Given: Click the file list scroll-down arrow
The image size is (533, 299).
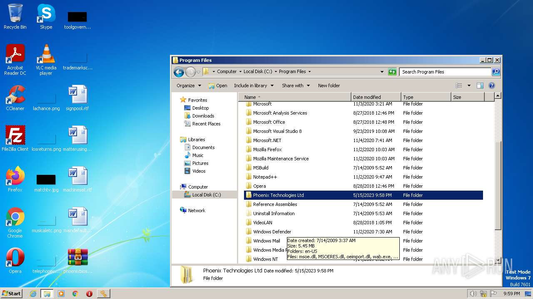Looking at the screenshot, I should point(498,260).
